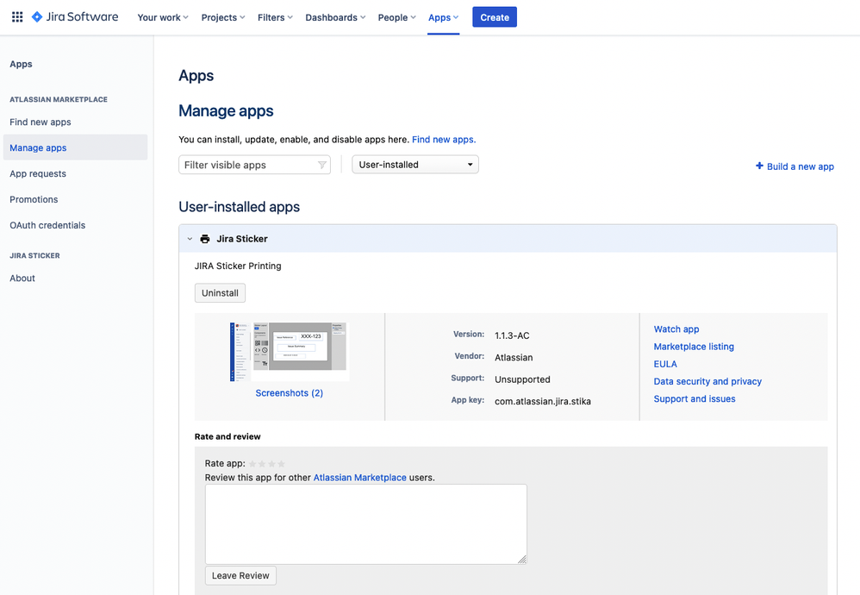Open OAuth credentials in sidebar

click(x=47, y=225)
